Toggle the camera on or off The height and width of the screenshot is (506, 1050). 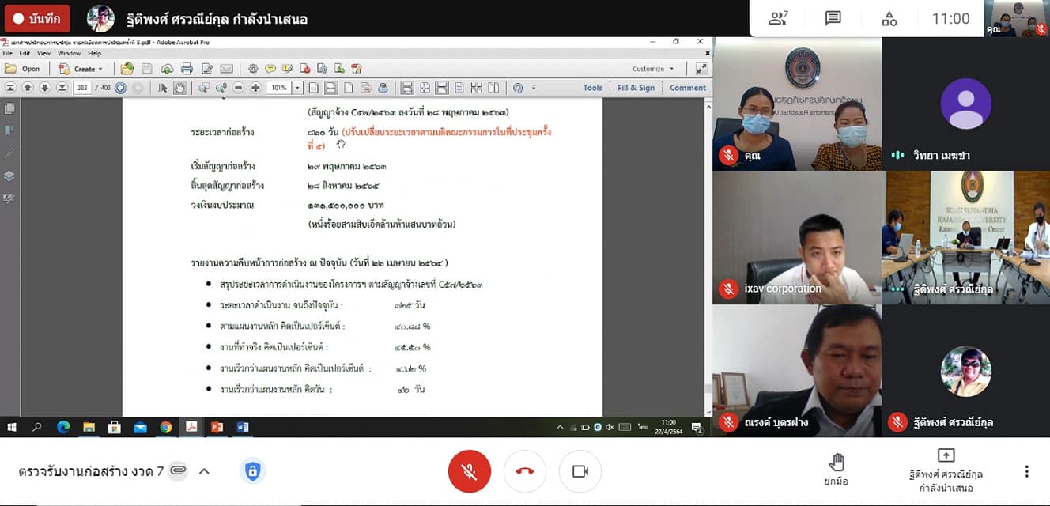pos(580,471)
